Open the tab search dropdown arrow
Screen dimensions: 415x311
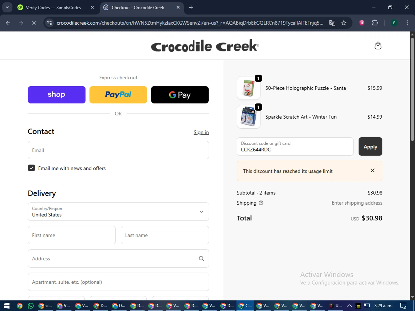click(7, 7)
